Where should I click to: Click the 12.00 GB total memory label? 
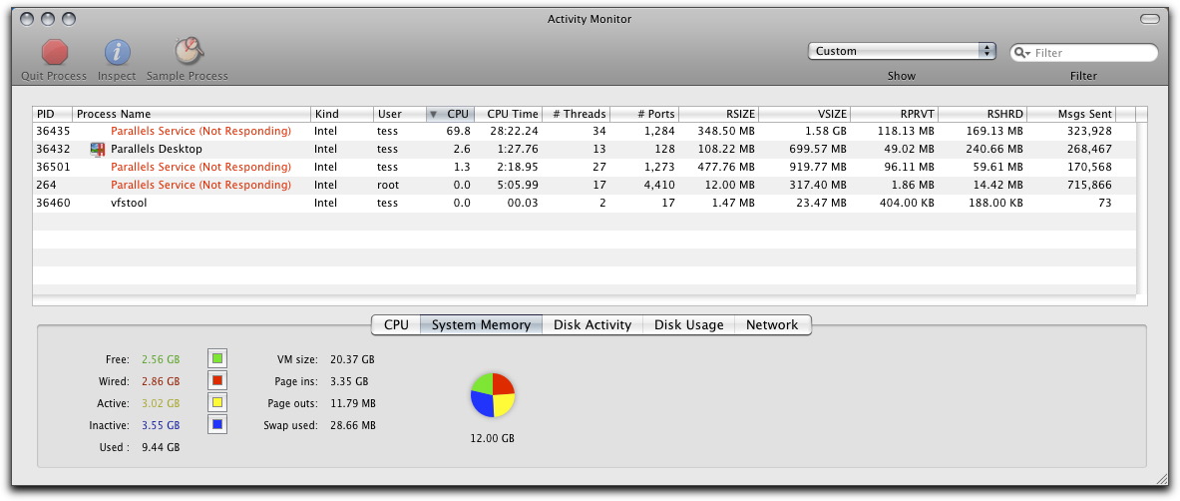point(492,438)
